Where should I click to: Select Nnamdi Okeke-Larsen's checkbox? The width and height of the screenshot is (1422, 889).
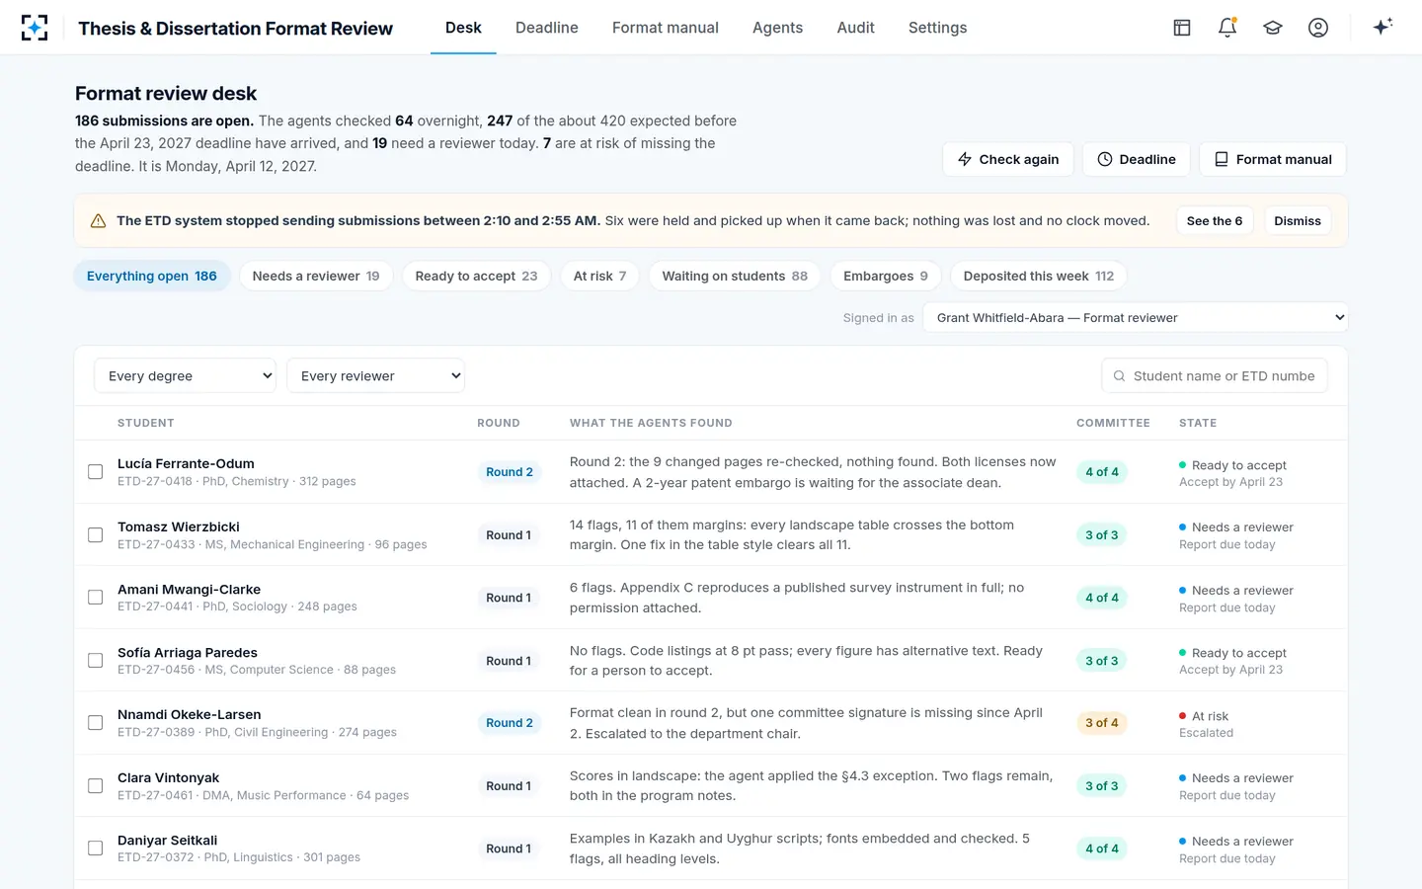(x=96, y=723)
